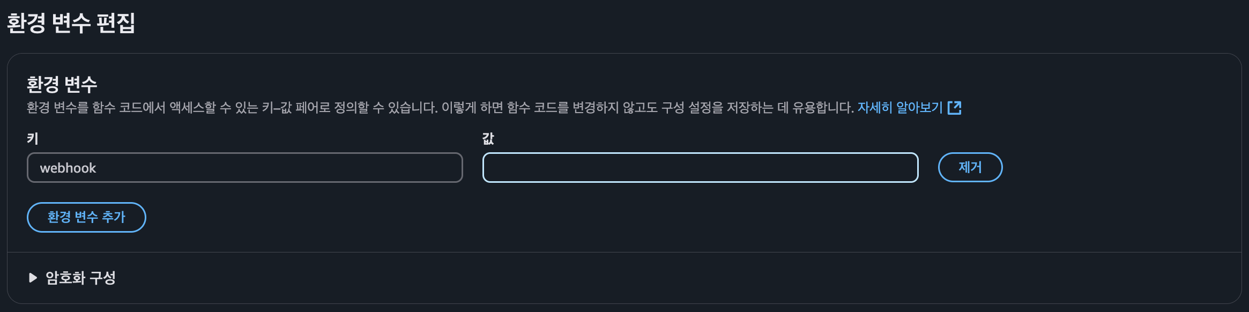Click the 값 field label

click(x=488, y=139)
